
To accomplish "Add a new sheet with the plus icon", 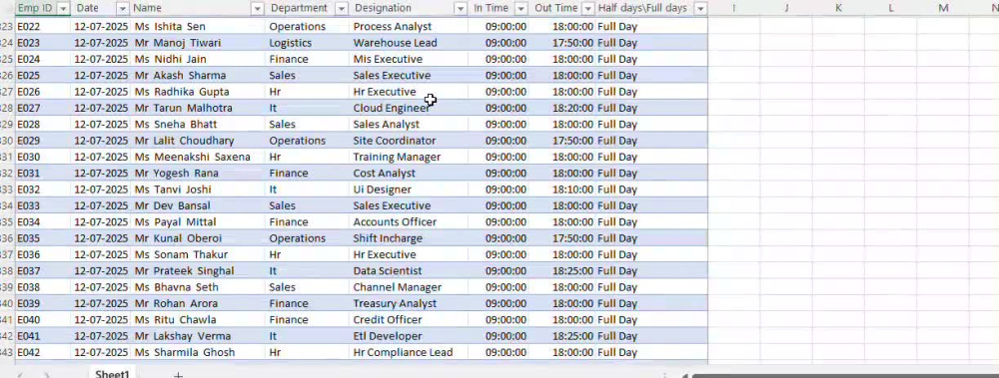I will [x=179, y=375].
